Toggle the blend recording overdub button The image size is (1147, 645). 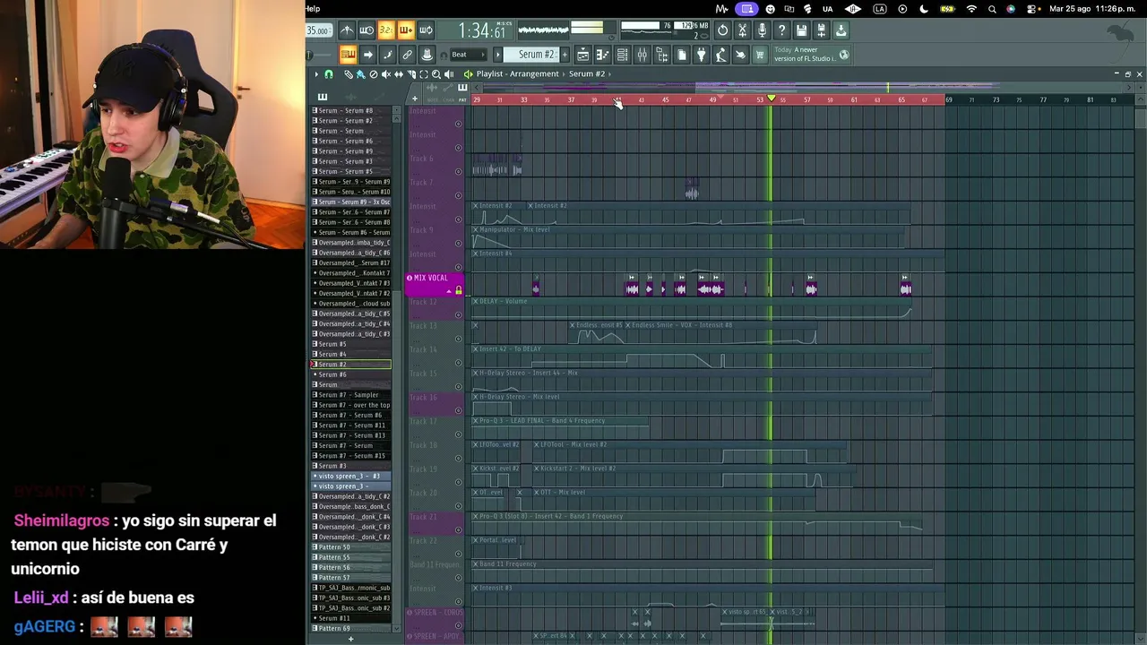[406, 30]
